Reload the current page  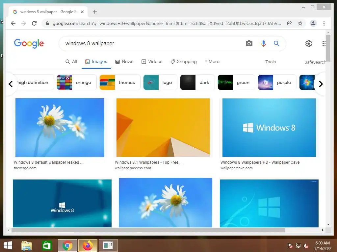[34, 23]
